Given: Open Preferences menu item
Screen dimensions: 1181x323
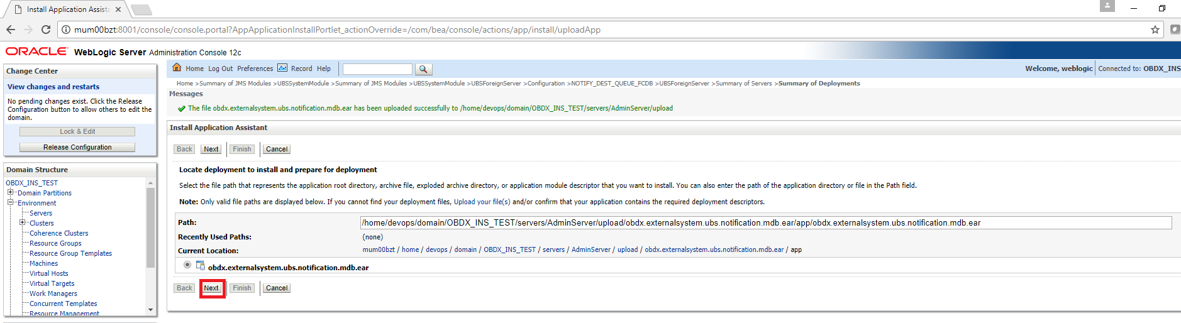Looking at the screenshot, I should (255, 68).
